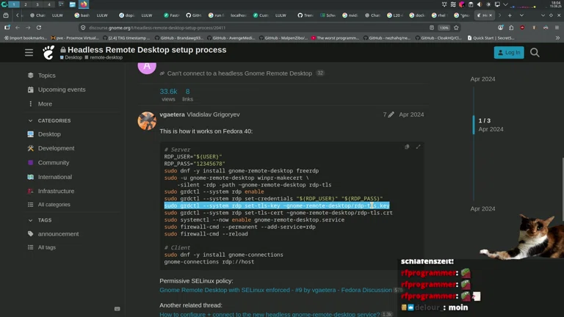List all tabs dropdown
The height and width of the screenshot is (317, 564).
point(521,15)
